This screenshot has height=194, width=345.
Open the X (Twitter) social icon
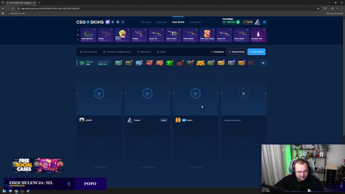pyautogui.click(x=123, y=22)
